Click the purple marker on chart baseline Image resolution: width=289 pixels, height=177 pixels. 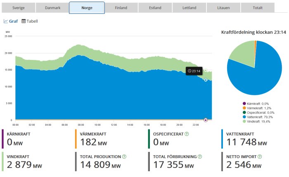(x=206, y=120)
